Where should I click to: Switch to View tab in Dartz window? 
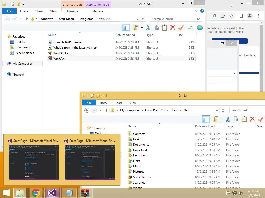click(x=133, y=103)
